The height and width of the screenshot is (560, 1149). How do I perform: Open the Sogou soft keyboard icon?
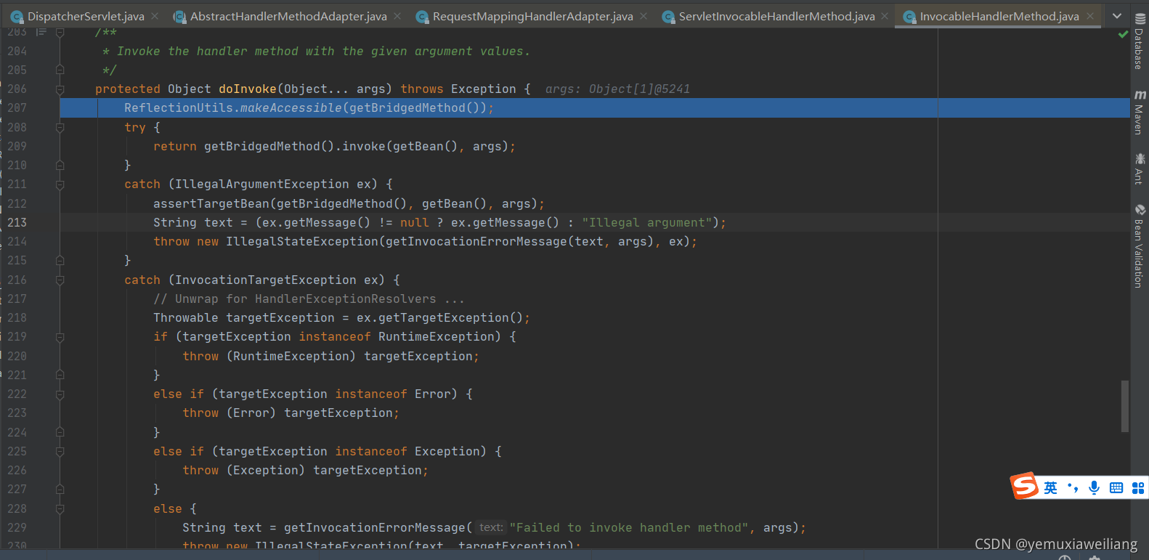point(1116,487)
